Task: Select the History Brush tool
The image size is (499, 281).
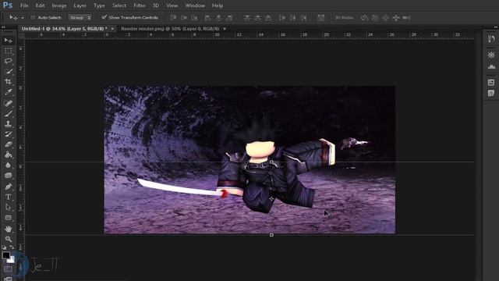Action: click(9, 134)
